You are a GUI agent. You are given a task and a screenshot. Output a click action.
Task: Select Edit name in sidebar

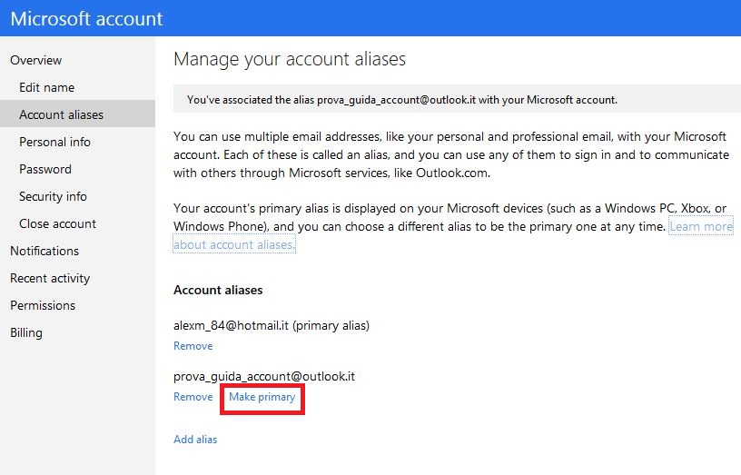click(47, 87)
